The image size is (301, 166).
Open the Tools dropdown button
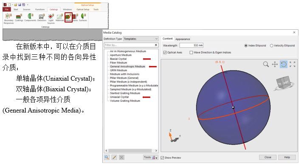point(151,158)
